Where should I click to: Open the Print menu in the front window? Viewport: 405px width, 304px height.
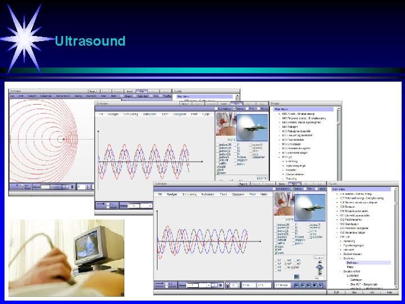point(253,194)
